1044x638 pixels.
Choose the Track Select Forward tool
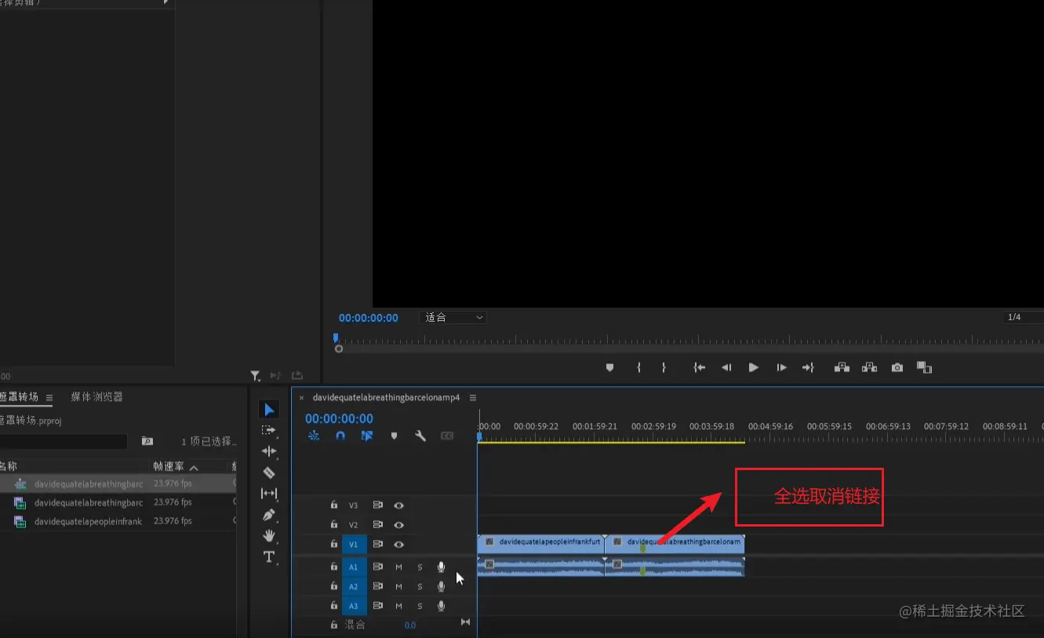click(x=269, y=430)
